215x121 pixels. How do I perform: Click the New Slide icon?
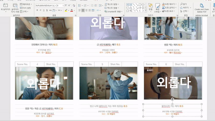[x=5, y=5]
